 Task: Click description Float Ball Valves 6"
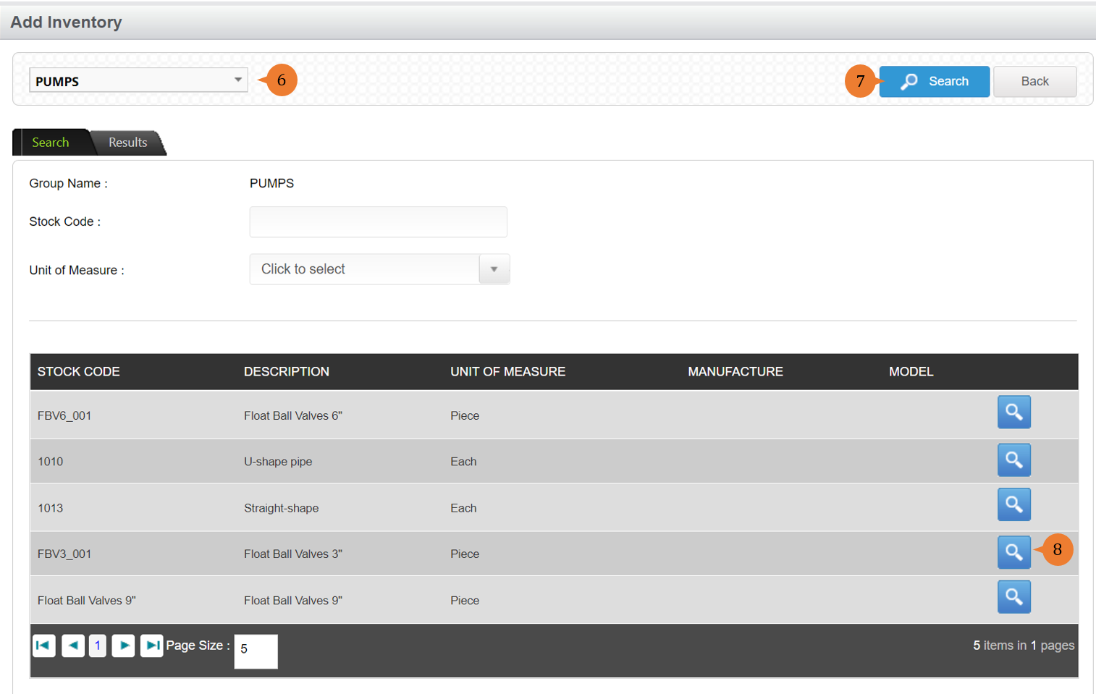coord(293,416)
